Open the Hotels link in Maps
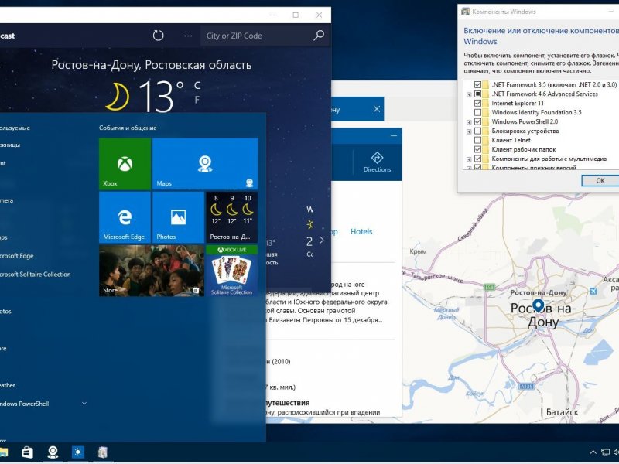The height and width of the screenshot is (464, 619). click(x=361, y=231)
